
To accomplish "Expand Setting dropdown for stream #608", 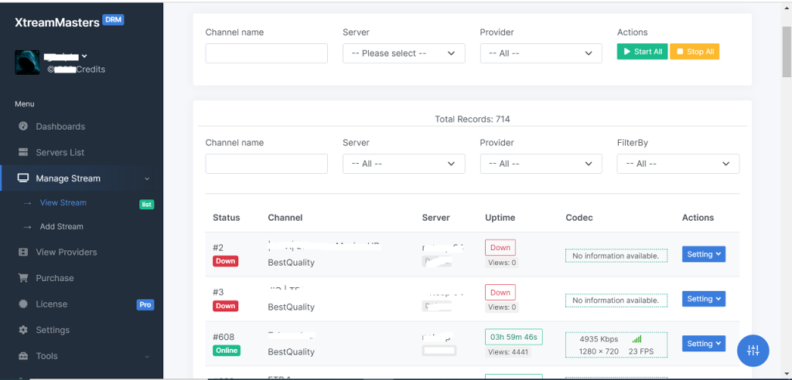I will point(703,344).
